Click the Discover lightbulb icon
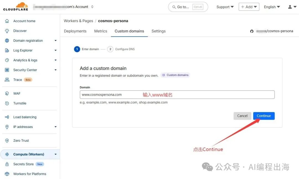The image size is (299, 179). coord(7,31)
